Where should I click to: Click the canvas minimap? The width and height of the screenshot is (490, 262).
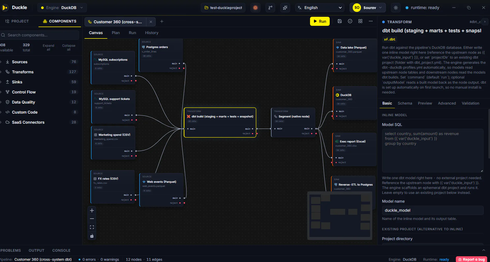pyautogui.click(x=340, y=216)
